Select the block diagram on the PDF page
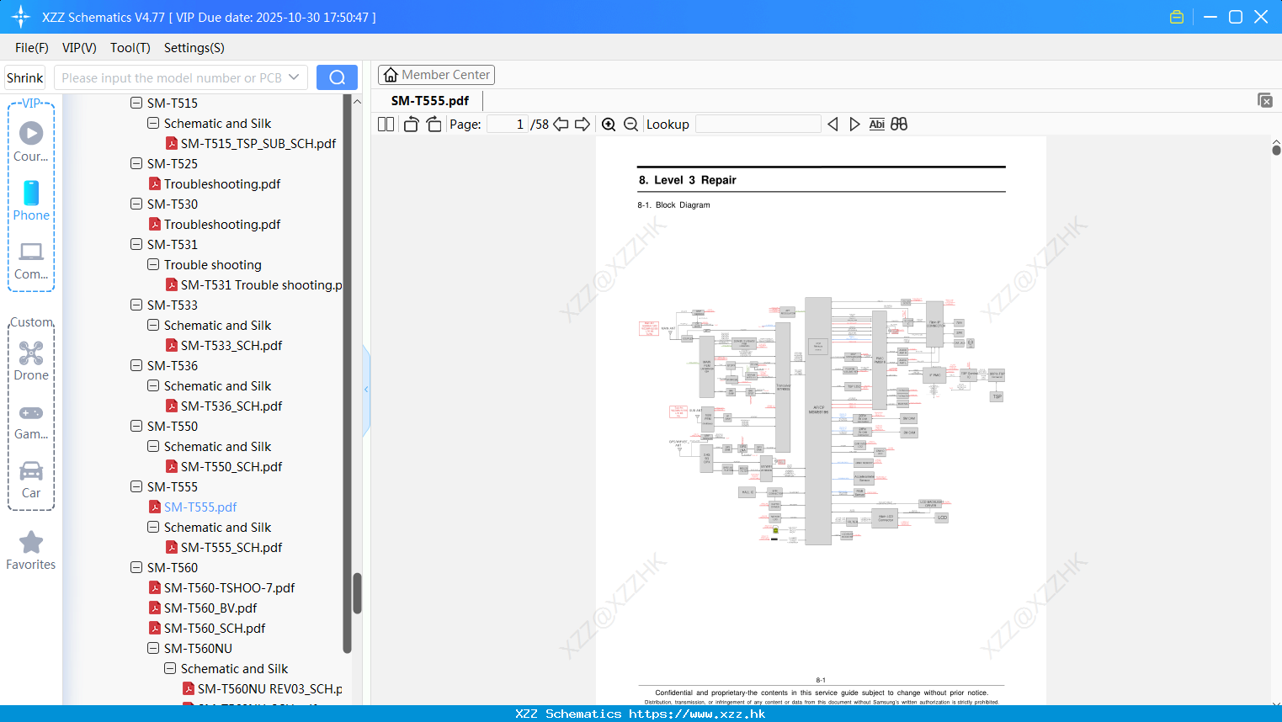Screen dimensions: 1282x722 (x=822, y=421)
